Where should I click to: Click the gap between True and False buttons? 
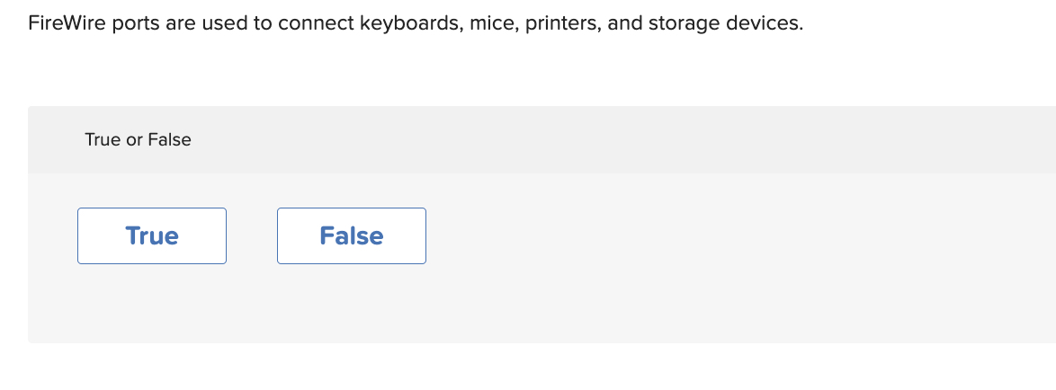pos(252,235)
